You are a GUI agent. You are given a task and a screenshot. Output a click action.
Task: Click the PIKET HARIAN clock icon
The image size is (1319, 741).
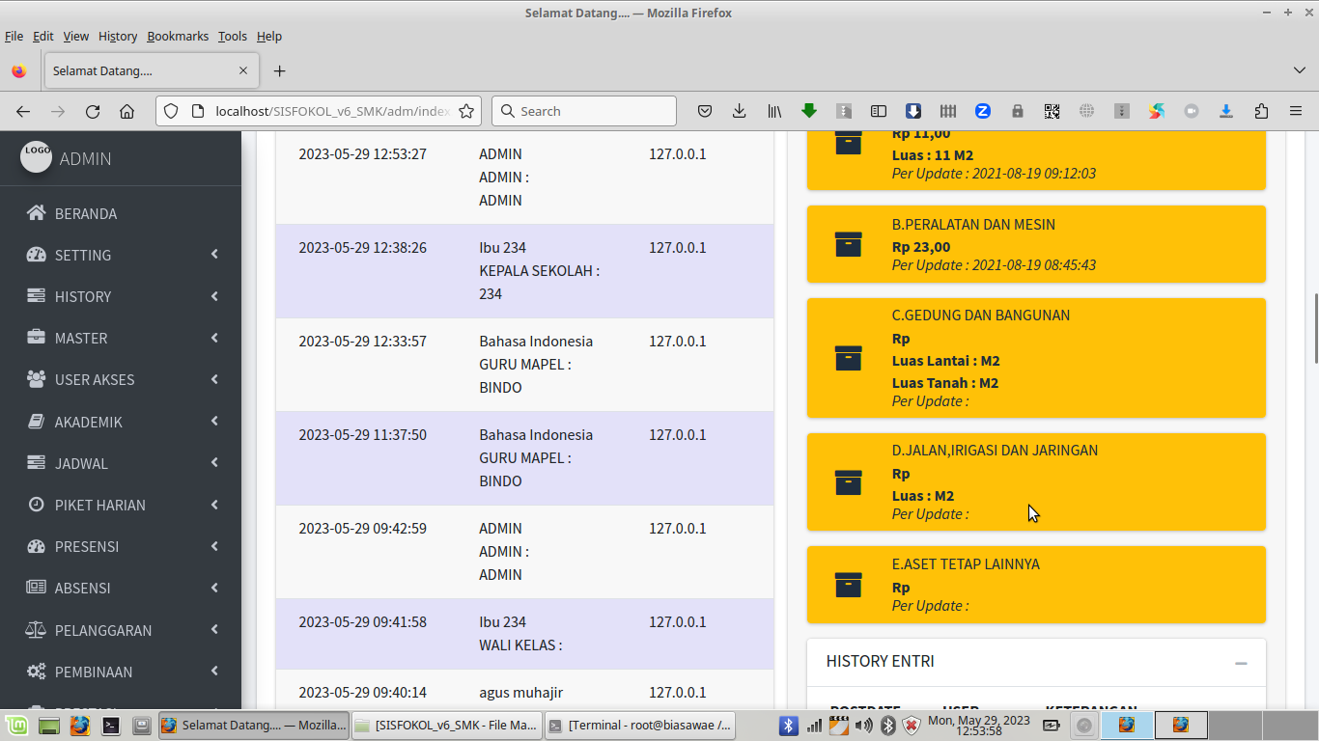[37, 505]
